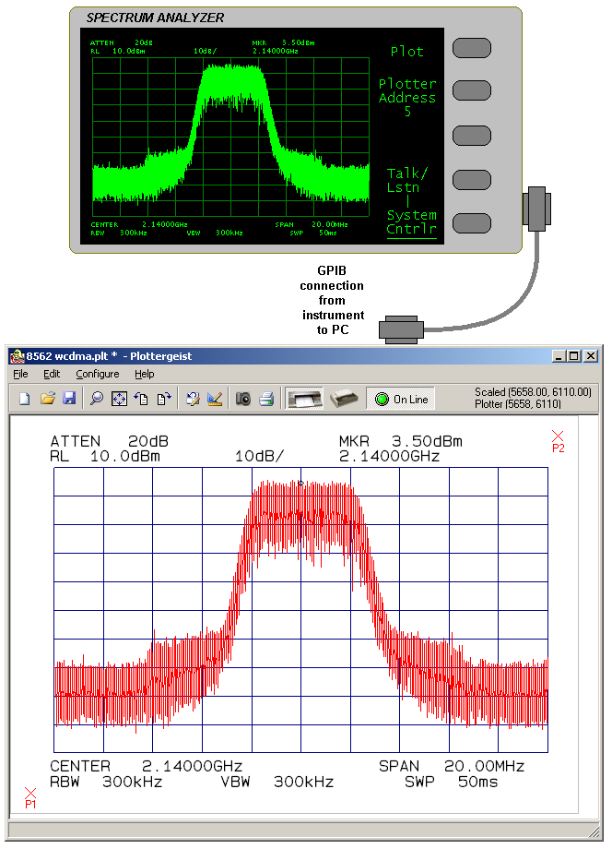
Task: Click the P2 scaling point marker
Action: (558, 436)
